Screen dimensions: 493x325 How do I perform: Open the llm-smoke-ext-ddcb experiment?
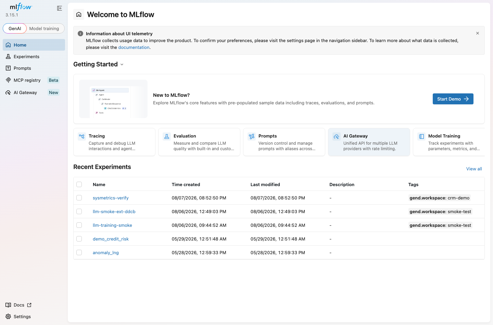point(114,211)
